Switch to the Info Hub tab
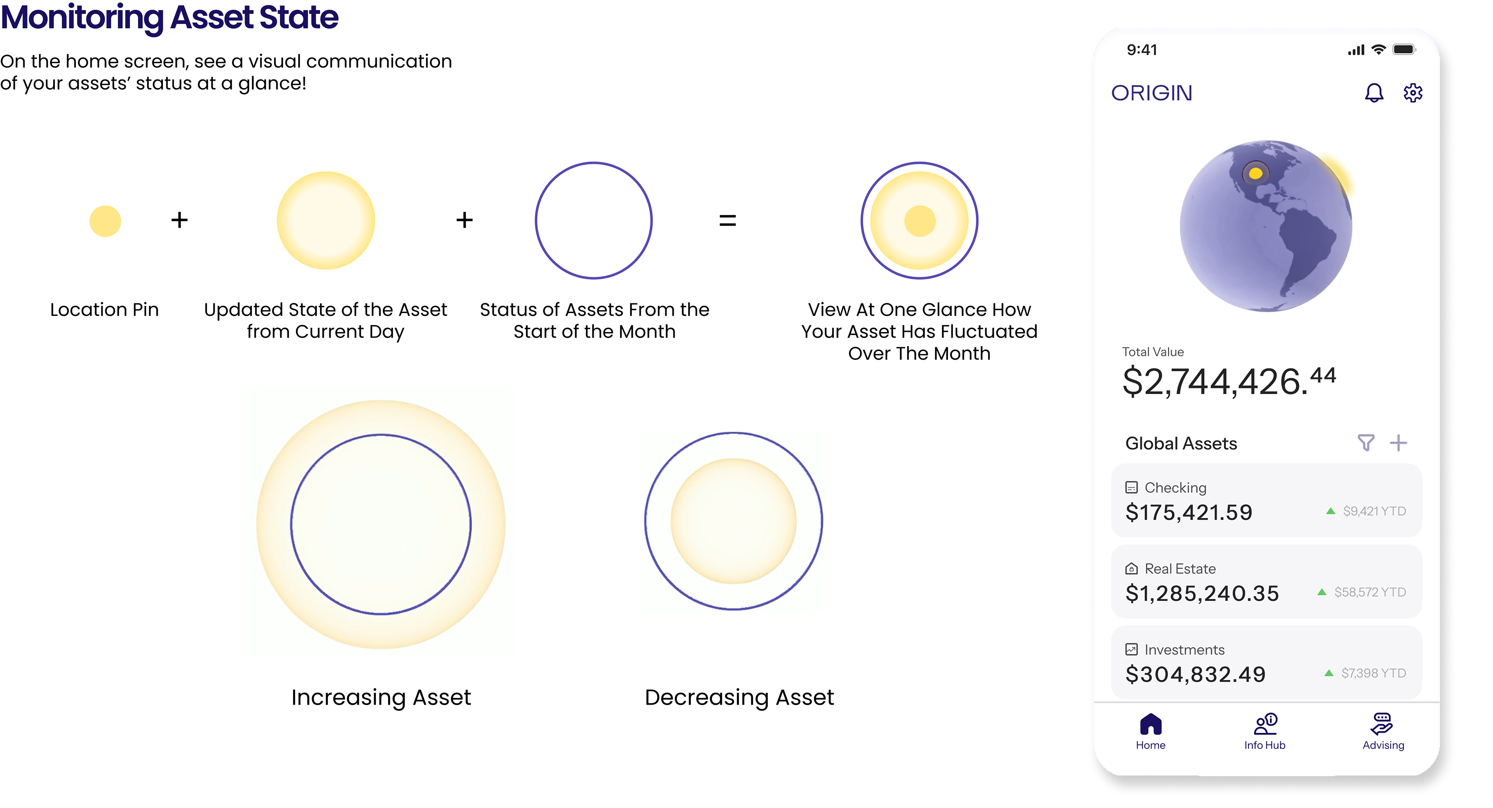 pos(1265,731)
